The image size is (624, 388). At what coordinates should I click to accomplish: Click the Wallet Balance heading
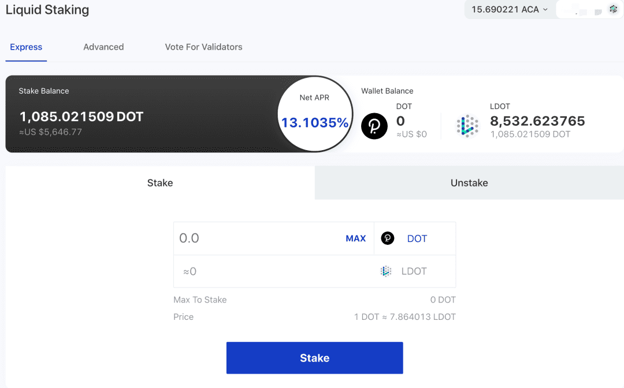click(x=387, y=91)
